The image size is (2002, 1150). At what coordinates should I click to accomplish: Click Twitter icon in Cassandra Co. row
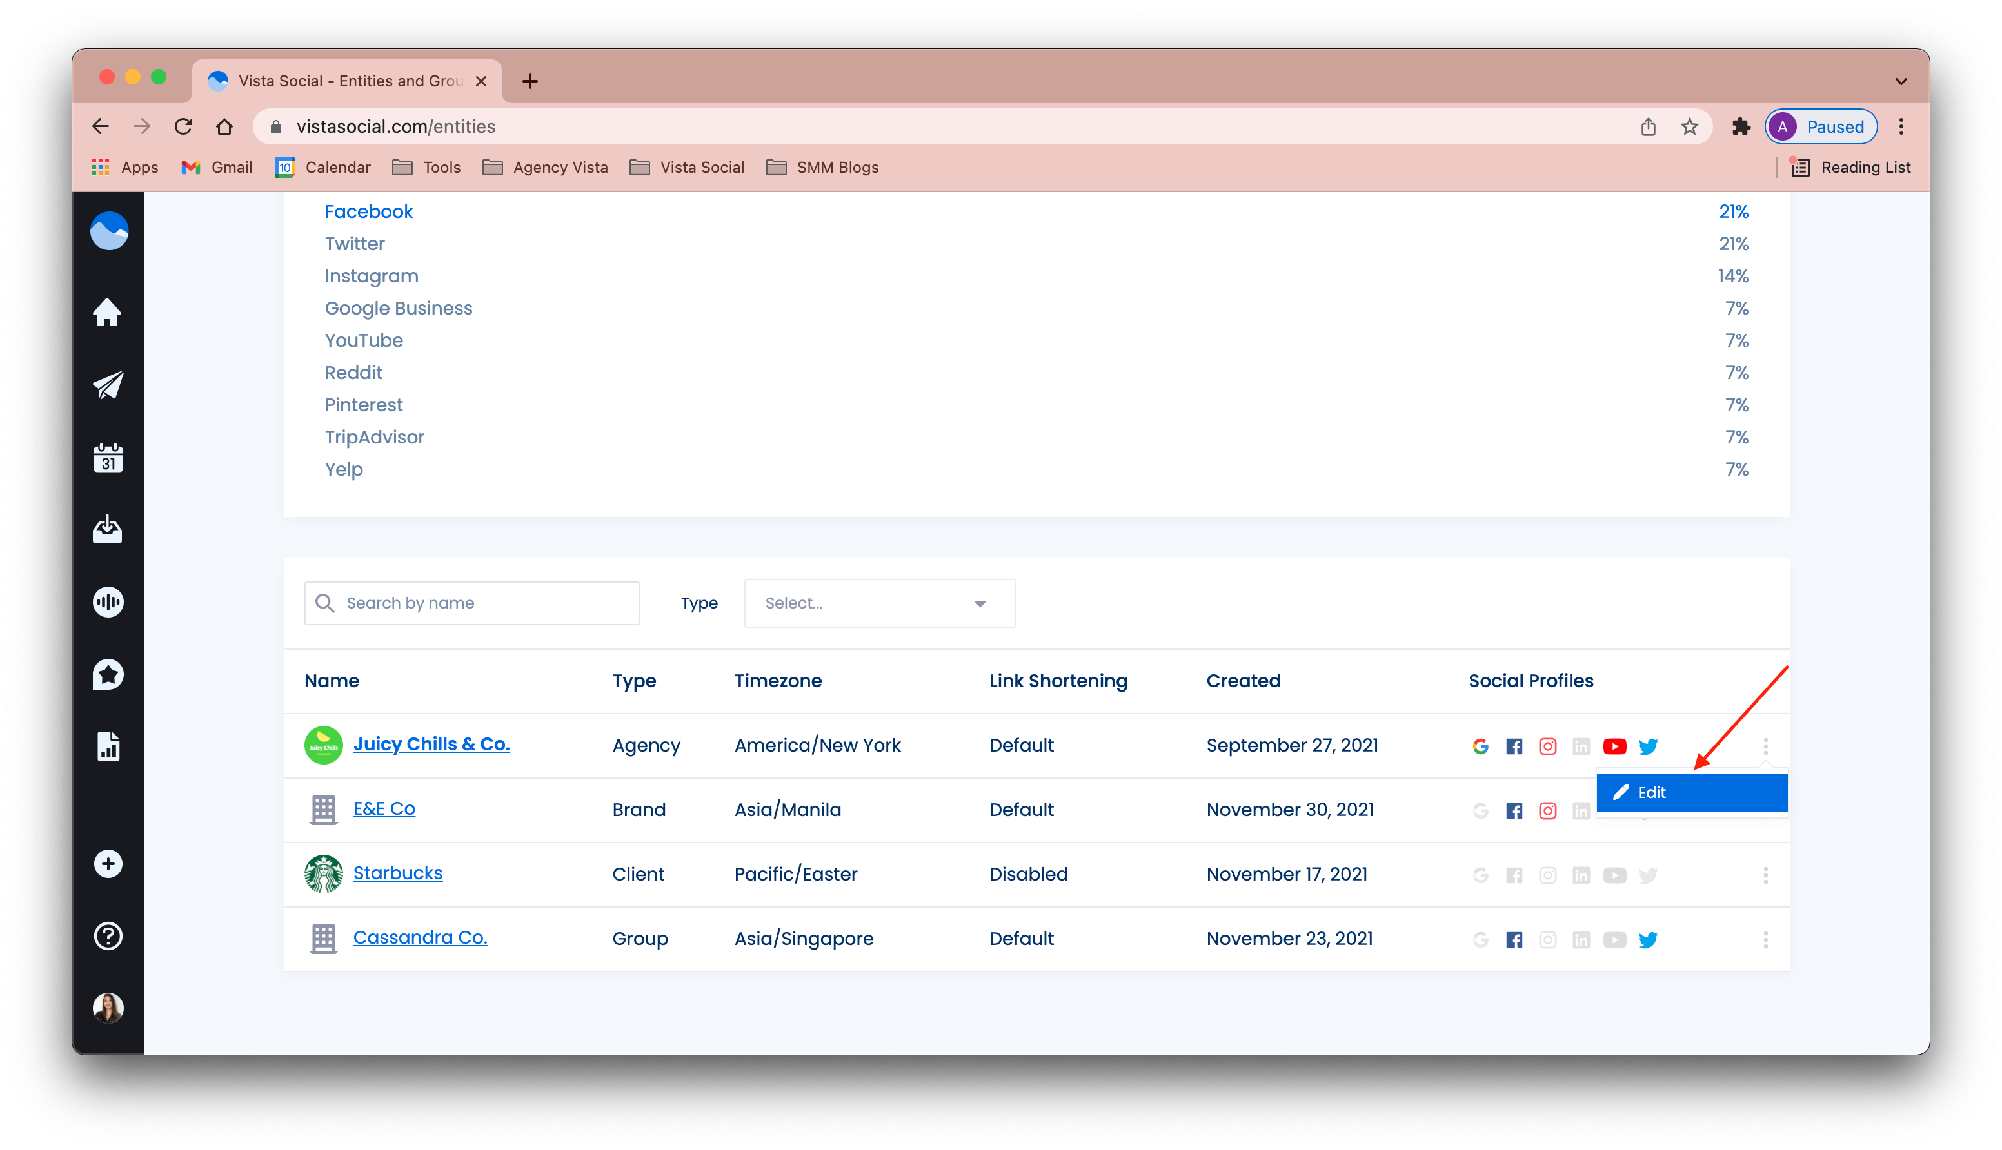[1648, 940]
